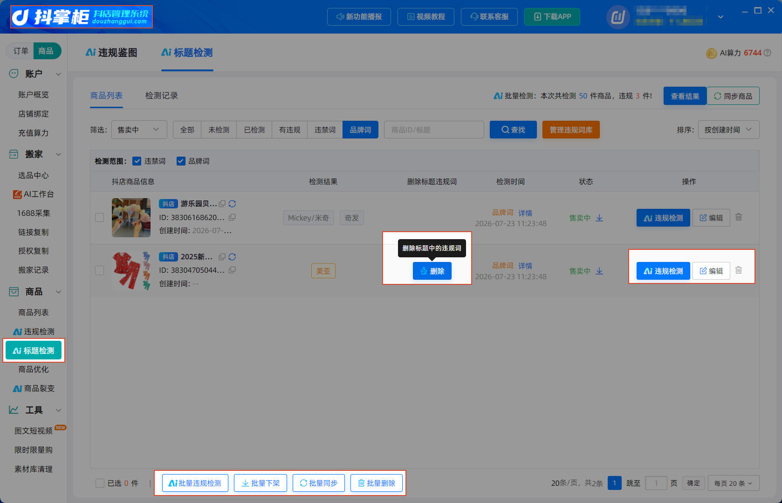Refresh icon beside 游乐园贝 product title

click(232, 204)
